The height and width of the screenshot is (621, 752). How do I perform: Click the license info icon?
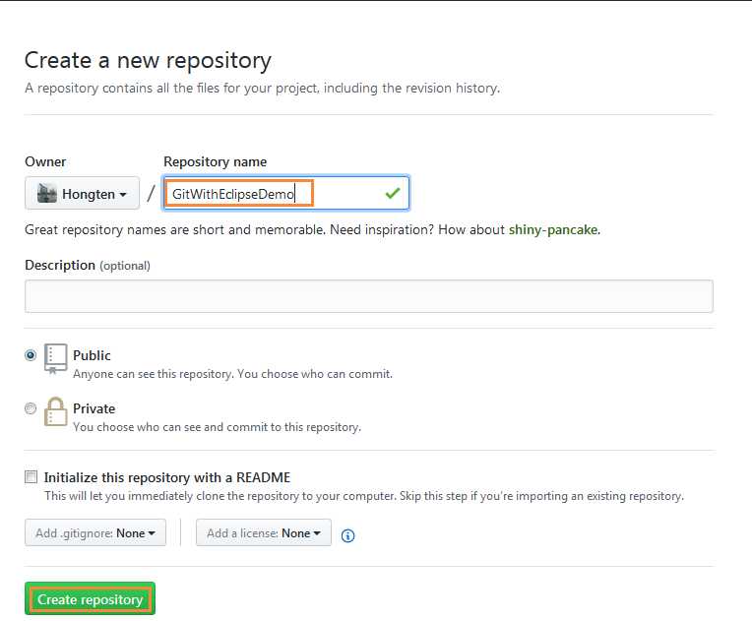coord(347,535)
